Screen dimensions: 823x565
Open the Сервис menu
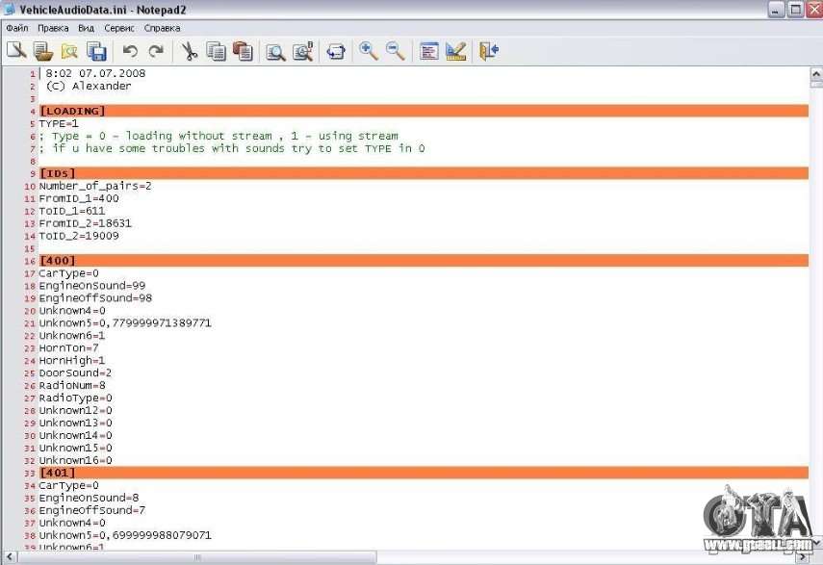point(119,28)
